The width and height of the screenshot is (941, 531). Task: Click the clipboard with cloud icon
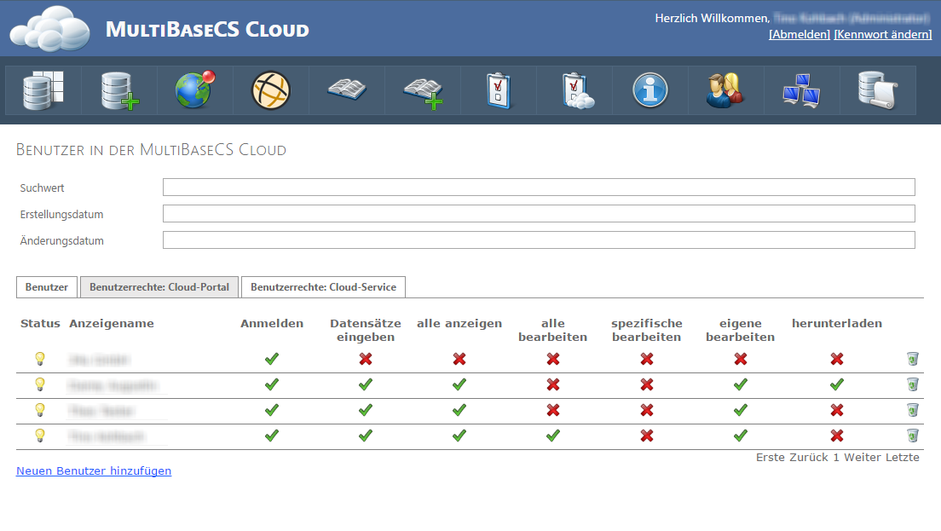pos(577,90)
